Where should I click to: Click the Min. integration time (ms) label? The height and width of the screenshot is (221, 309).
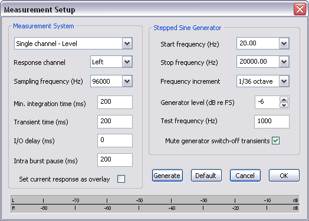pyautogui.click(x=50, y=104)
